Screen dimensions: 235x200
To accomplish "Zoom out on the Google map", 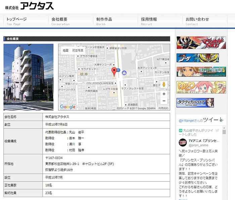I will pos(164,101).
